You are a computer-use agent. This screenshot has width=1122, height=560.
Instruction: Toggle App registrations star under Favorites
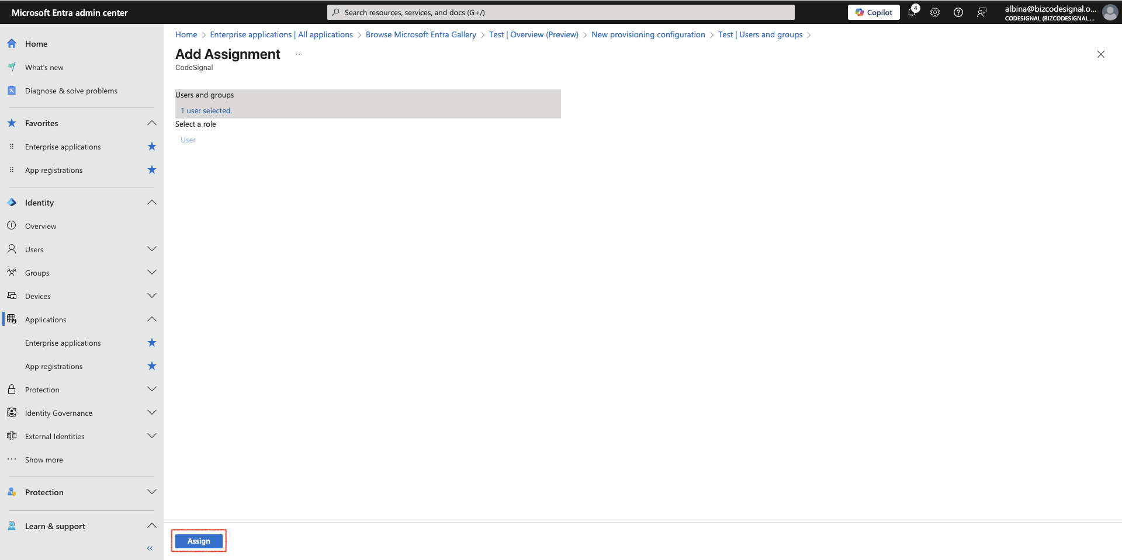[x=152, y=170]
